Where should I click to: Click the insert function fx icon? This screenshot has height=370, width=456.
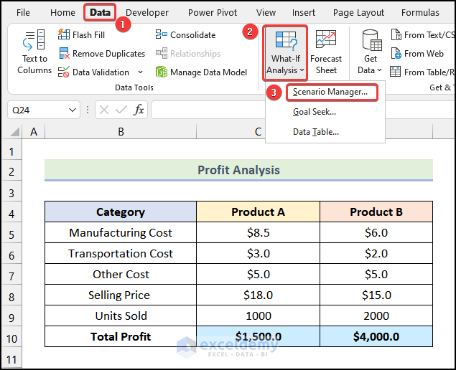(x=139, y=110)
